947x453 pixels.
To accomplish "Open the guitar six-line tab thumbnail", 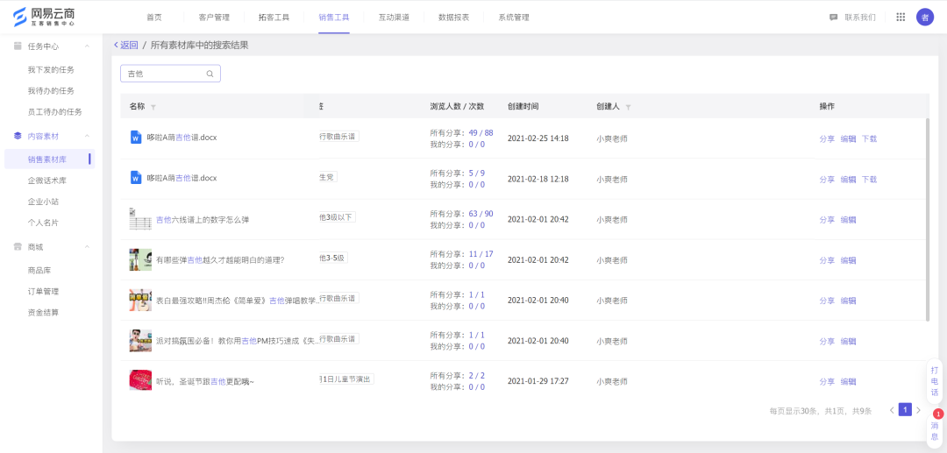I will click(x=139, y=219).
